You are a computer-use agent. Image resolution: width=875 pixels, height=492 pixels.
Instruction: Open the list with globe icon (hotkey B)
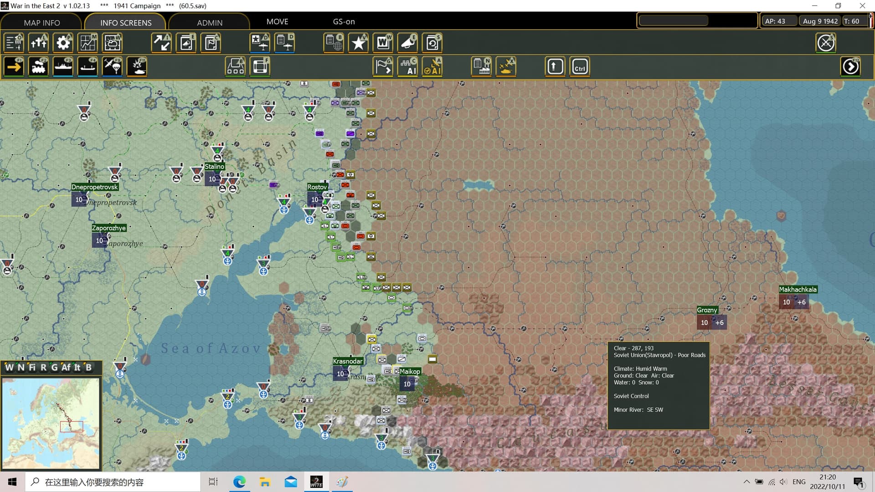click(x=334, y=43)
